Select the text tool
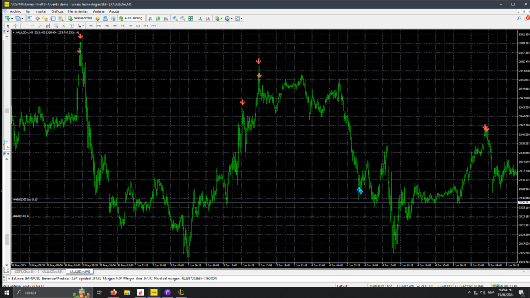The height and width of the screenshot is (298, 530). click(64, 26)
